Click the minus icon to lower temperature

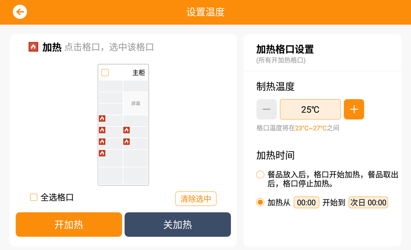266,109
